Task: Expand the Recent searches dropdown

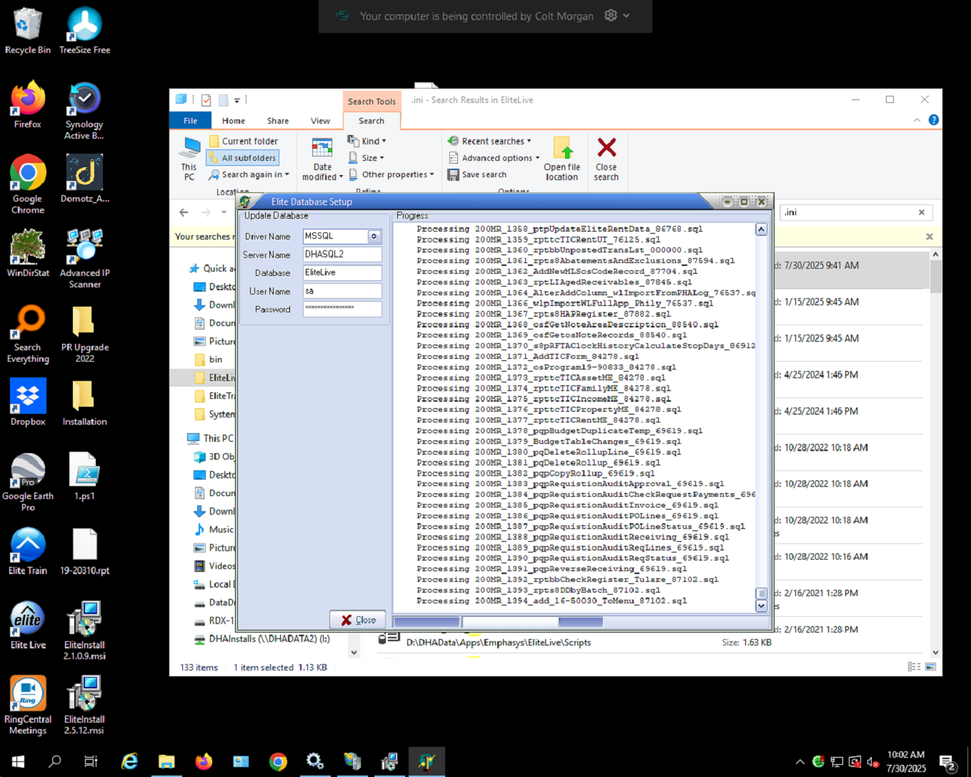Action: tap(489, 142)
